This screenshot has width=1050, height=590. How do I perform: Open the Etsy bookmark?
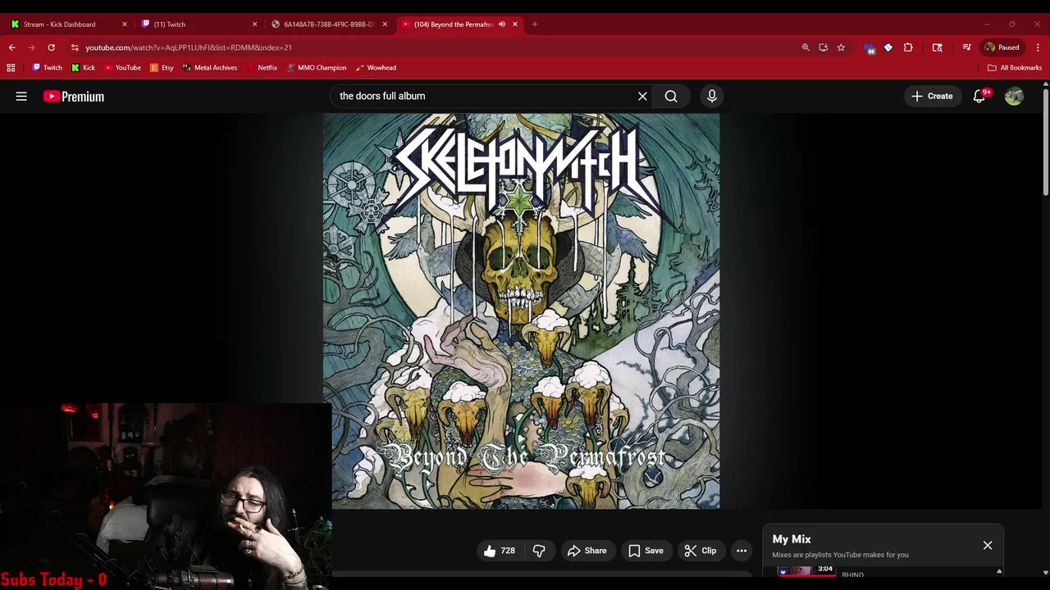tap(162, 68)
